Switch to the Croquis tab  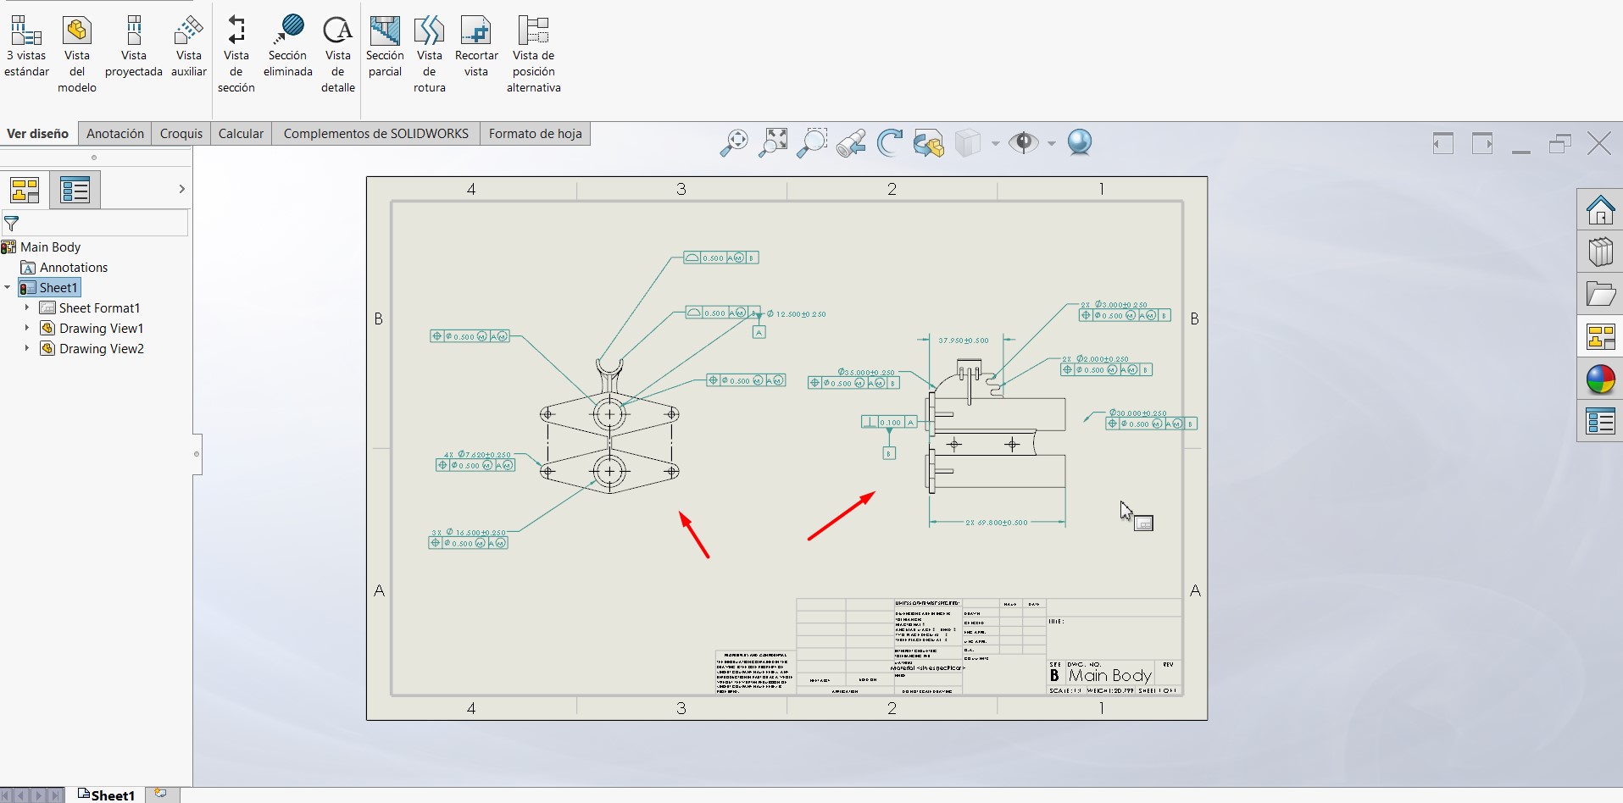(x=181, y=134)
